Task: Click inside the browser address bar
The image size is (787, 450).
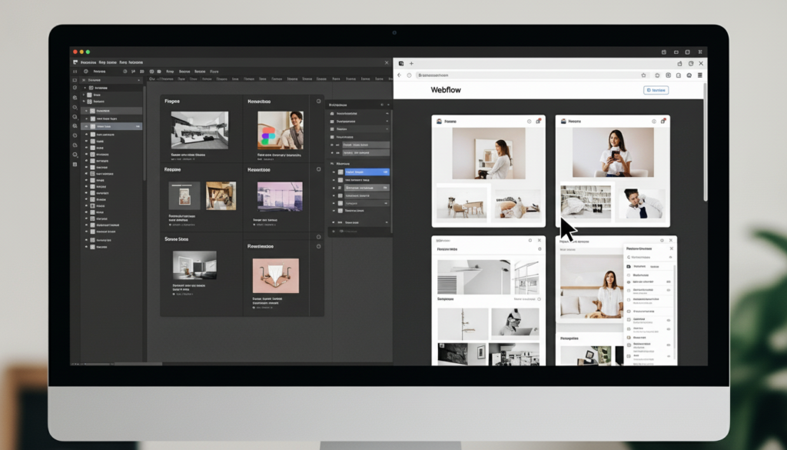Action: pos(500,75)
